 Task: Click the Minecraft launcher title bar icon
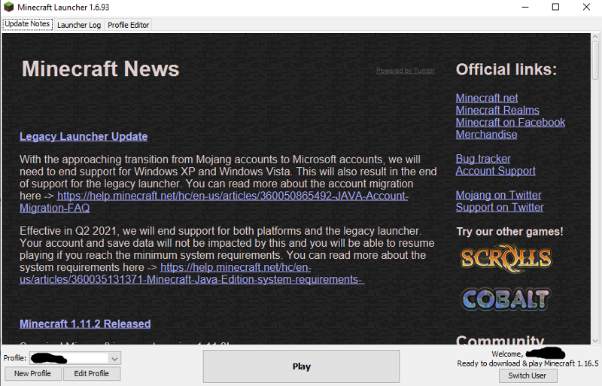[x=9, y=8]
